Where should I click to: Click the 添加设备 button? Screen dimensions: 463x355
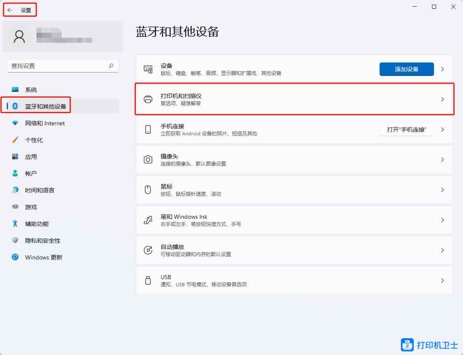pos(407,69)
